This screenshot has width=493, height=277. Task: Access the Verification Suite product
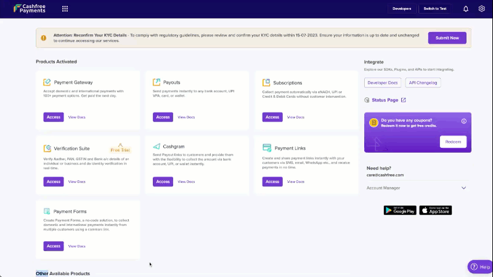pyautogui.click(x=54, y=182)
